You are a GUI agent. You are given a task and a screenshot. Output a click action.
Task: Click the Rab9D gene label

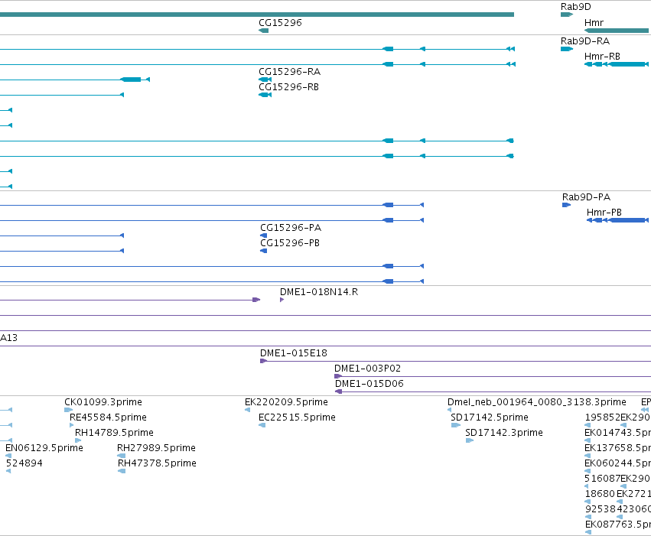click(x=575, y=7)
